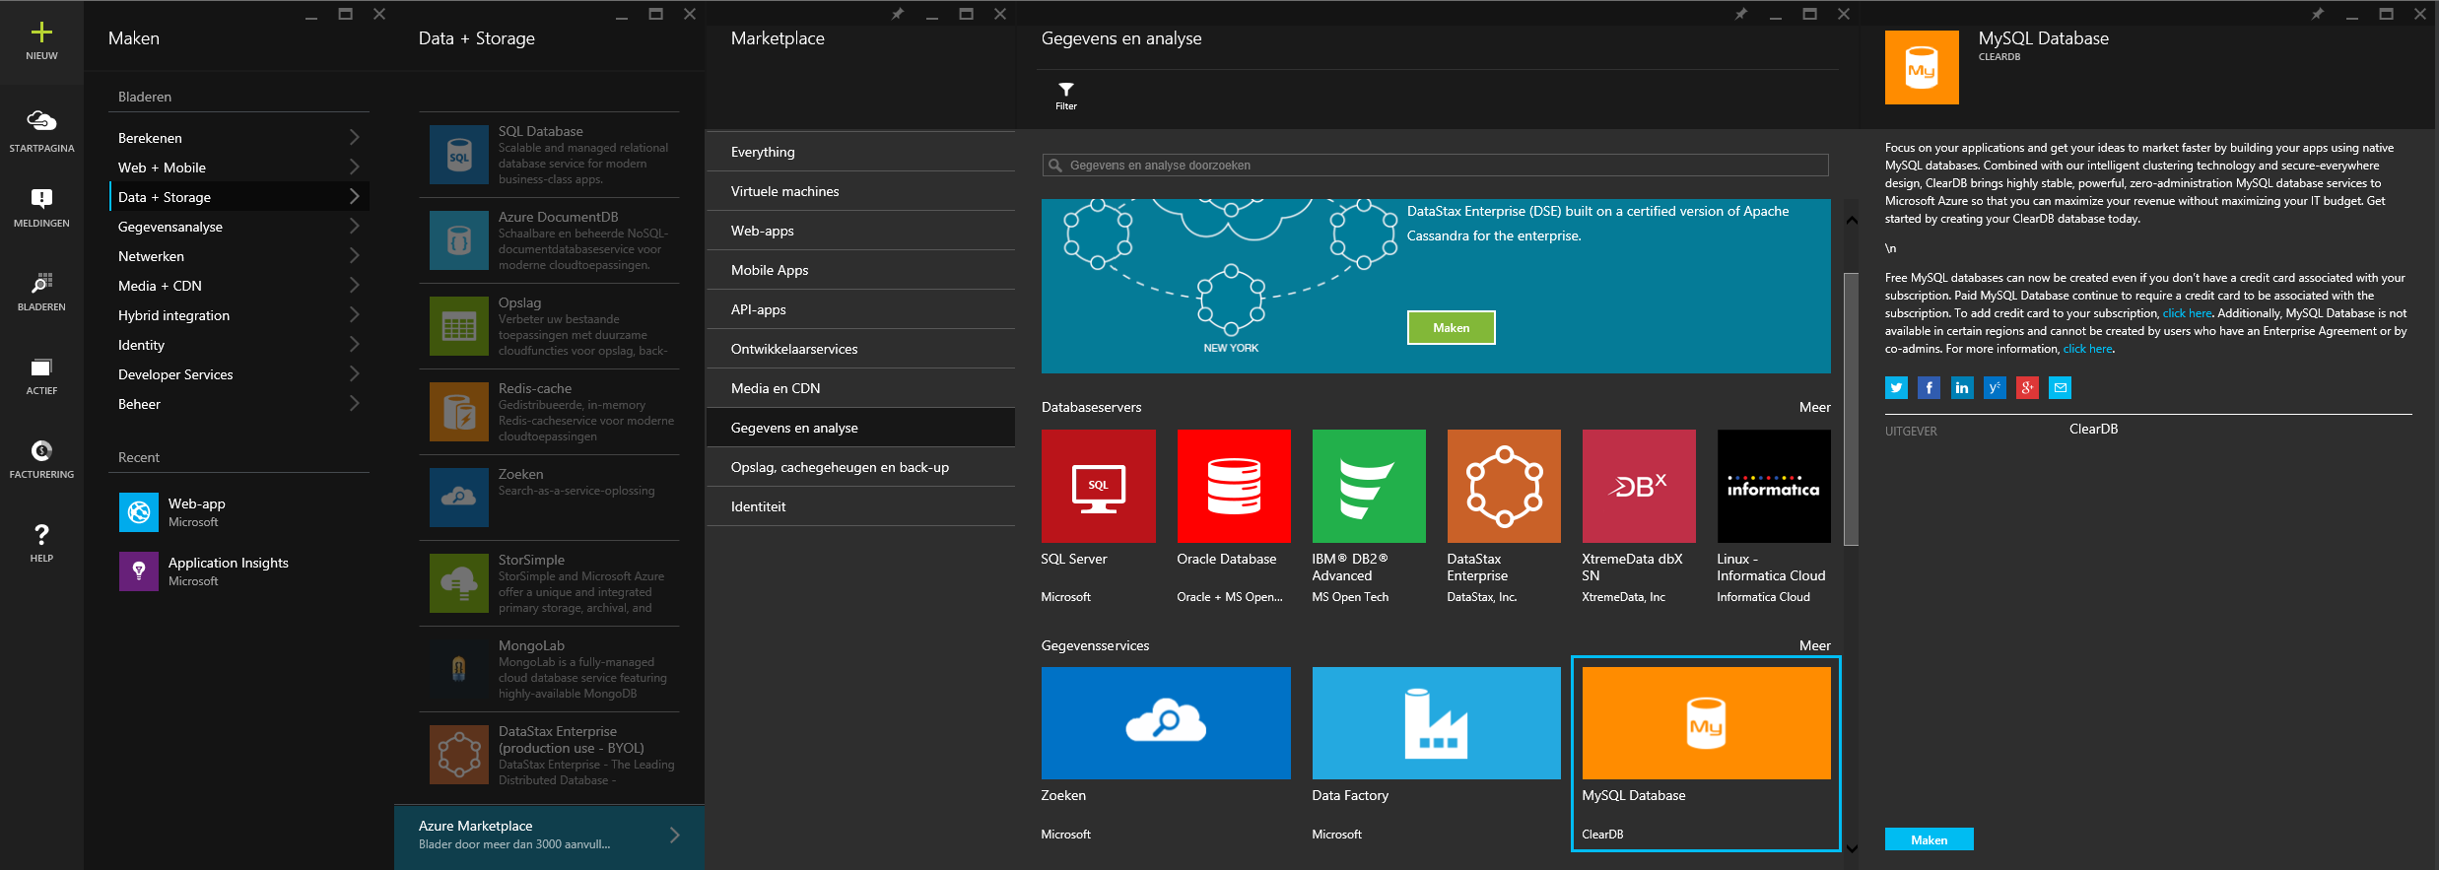Expand Web + Mobile category chevron
Viewport: 2439px width, 870px height.
tap(355, 167)
